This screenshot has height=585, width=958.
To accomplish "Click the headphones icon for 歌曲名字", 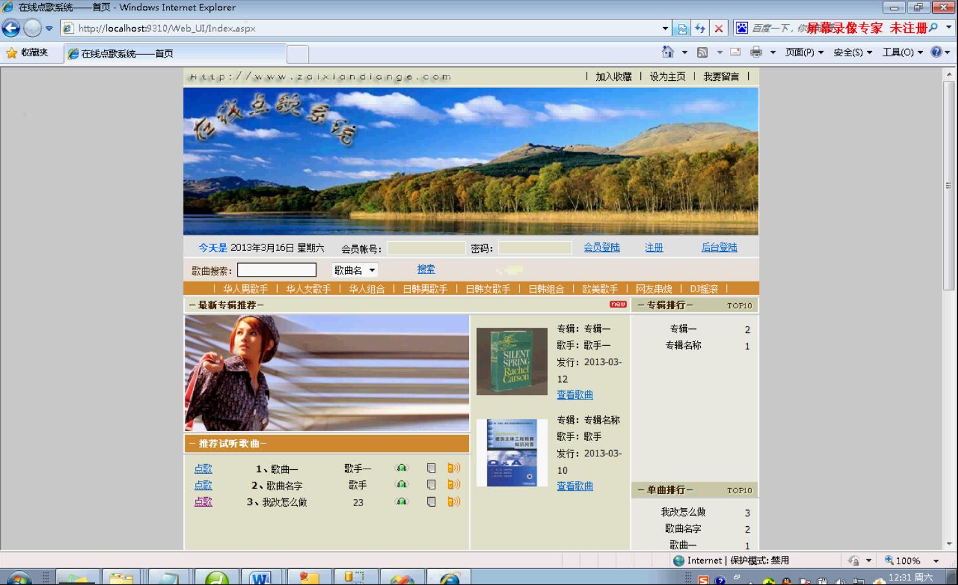I will coord(402,484).
